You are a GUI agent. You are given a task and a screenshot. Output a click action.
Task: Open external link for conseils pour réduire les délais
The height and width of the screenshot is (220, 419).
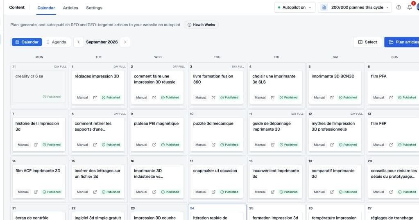(391, 192)
